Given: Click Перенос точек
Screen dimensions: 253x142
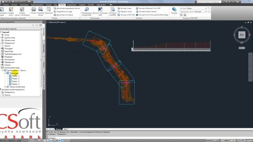Looking at the screenshot, I should 125,11.
